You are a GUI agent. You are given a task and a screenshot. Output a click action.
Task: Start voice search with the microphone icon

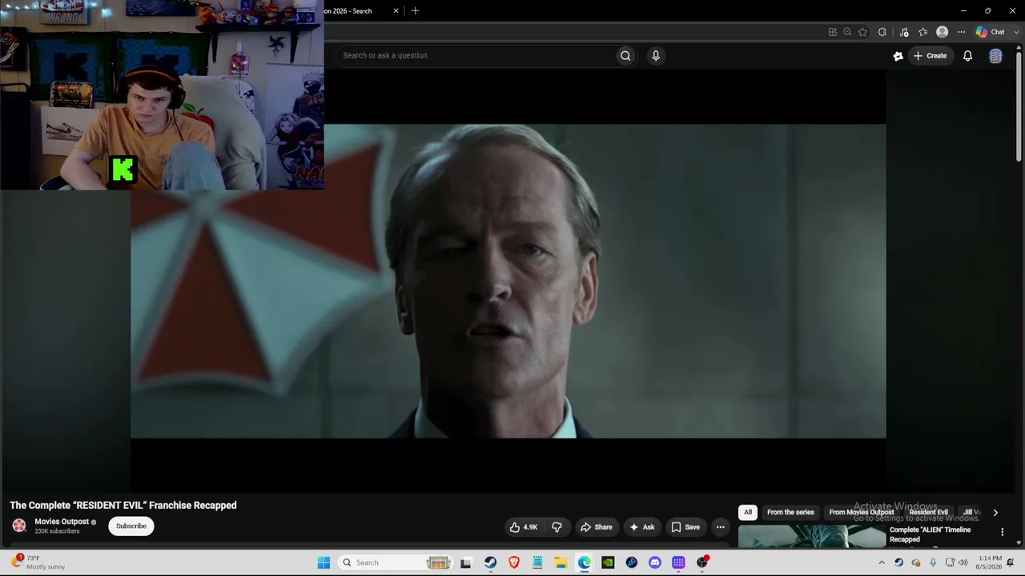coord(656,55)
